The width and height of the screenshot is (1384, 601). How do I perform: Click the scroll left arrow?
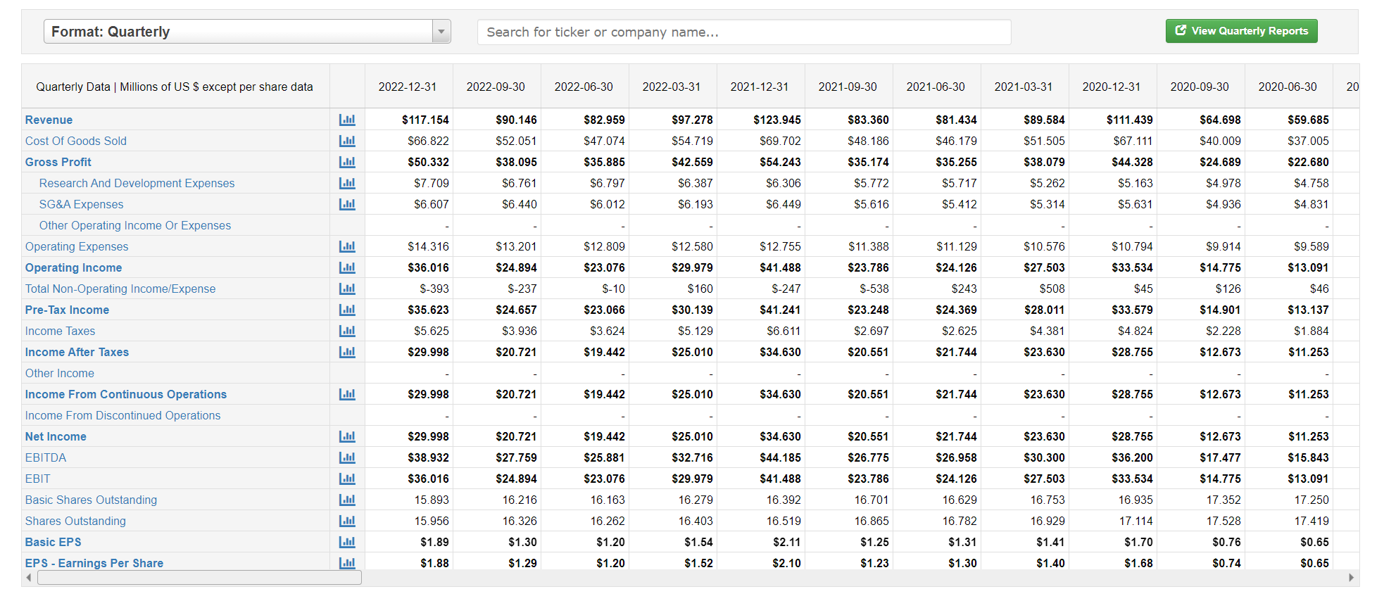pos(29,578)
